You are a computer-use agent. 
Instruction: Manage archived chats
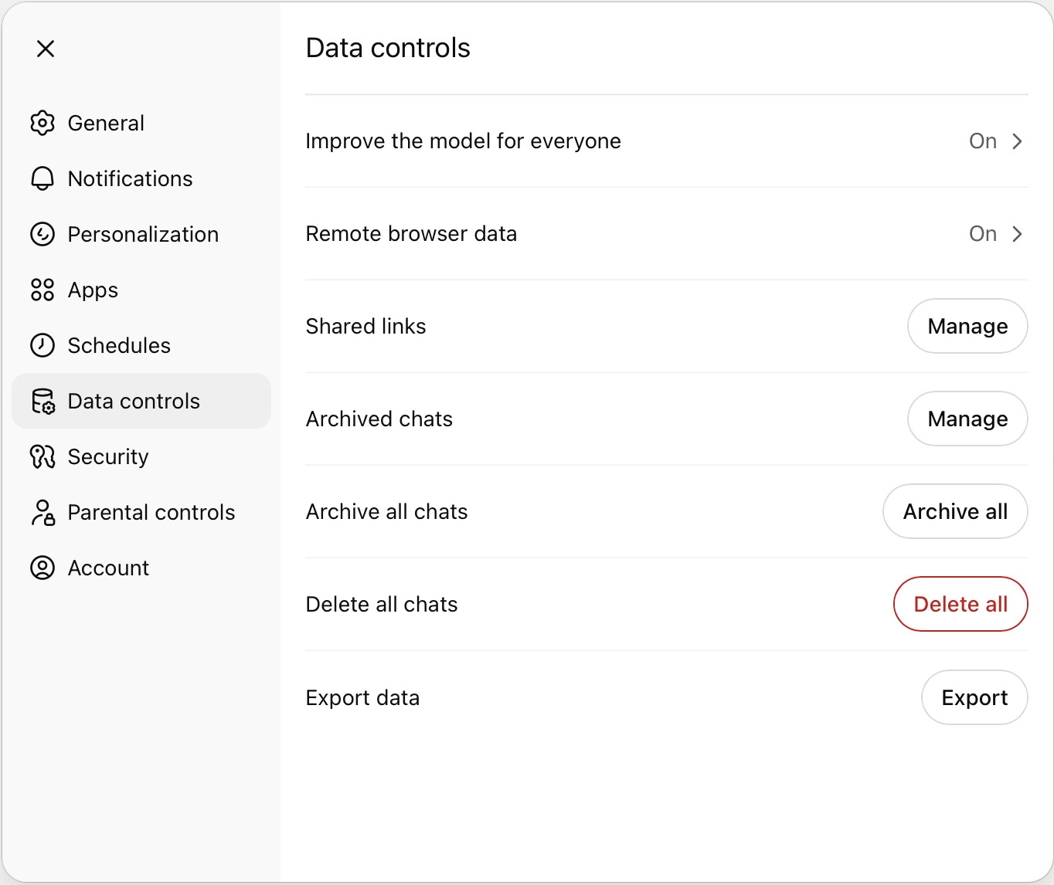pyautogui.click(x=967, y=419)
